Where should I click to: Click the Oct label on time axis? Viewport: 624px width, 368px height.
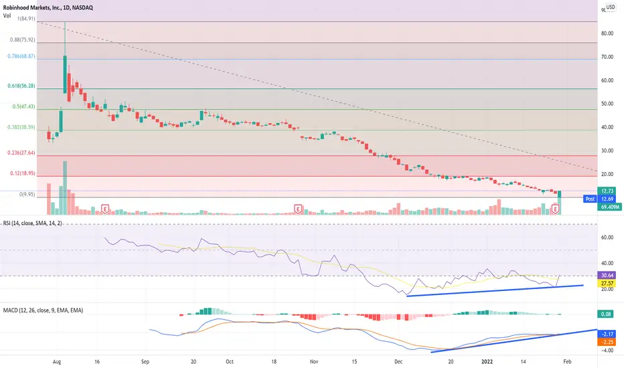[x=230, y=361]
